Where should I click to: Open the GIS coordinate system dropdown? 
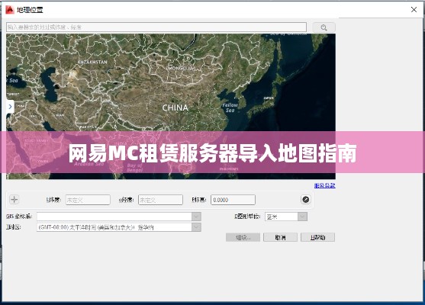coord(196,217)
